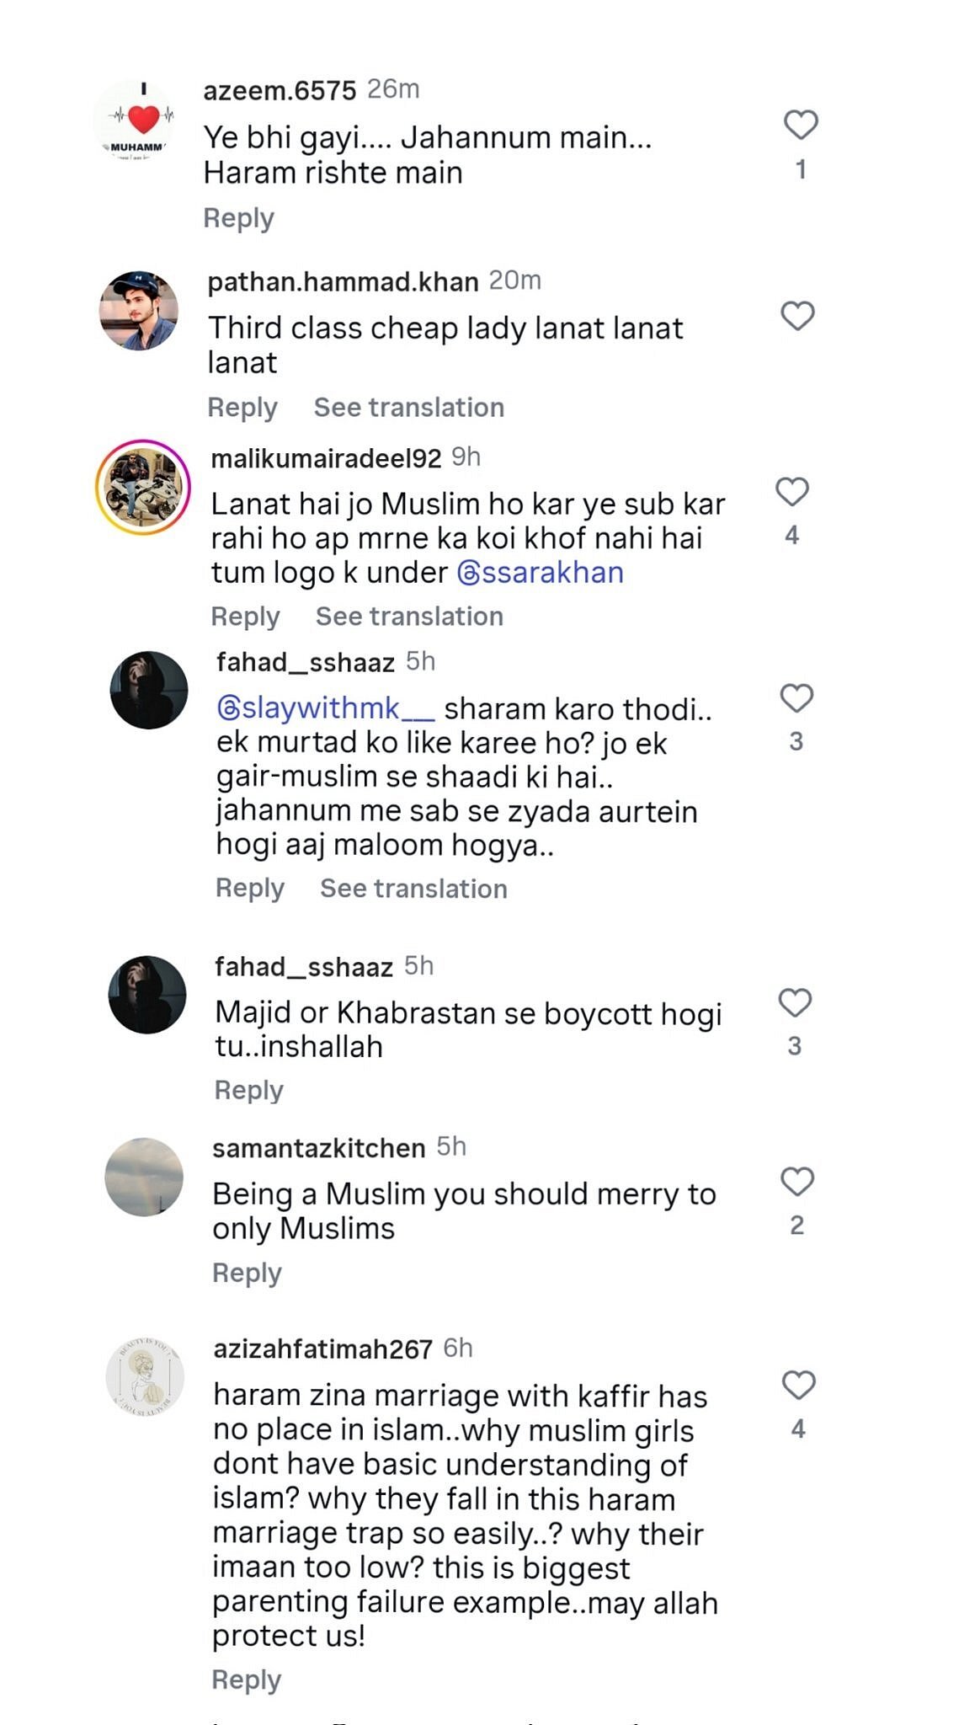This screenshot has height=1725, width=980.
Task: Like azizahfatimah267's comment
Action: 798,1385
